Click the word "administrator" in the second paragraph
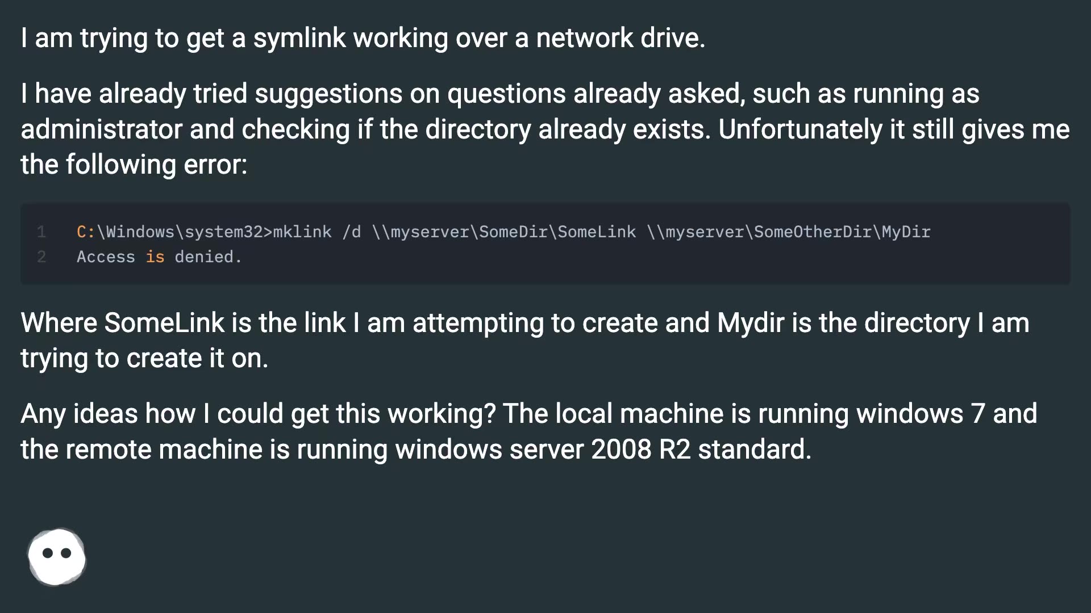This screenshot has height=613, width=1091. coord(101,129)
